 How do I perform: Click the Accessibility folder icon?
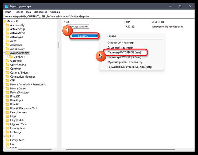[x=7, y=25]
